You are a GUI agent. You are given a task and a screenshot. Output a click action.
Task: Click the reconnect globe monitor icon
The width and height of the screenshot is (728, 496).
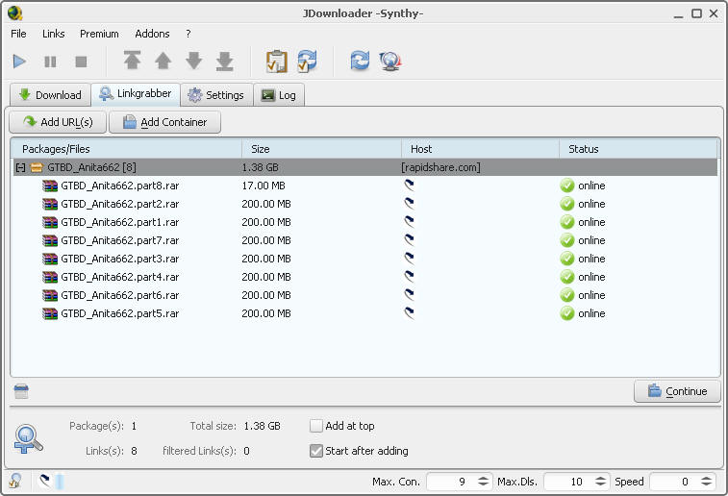point(390,61)
